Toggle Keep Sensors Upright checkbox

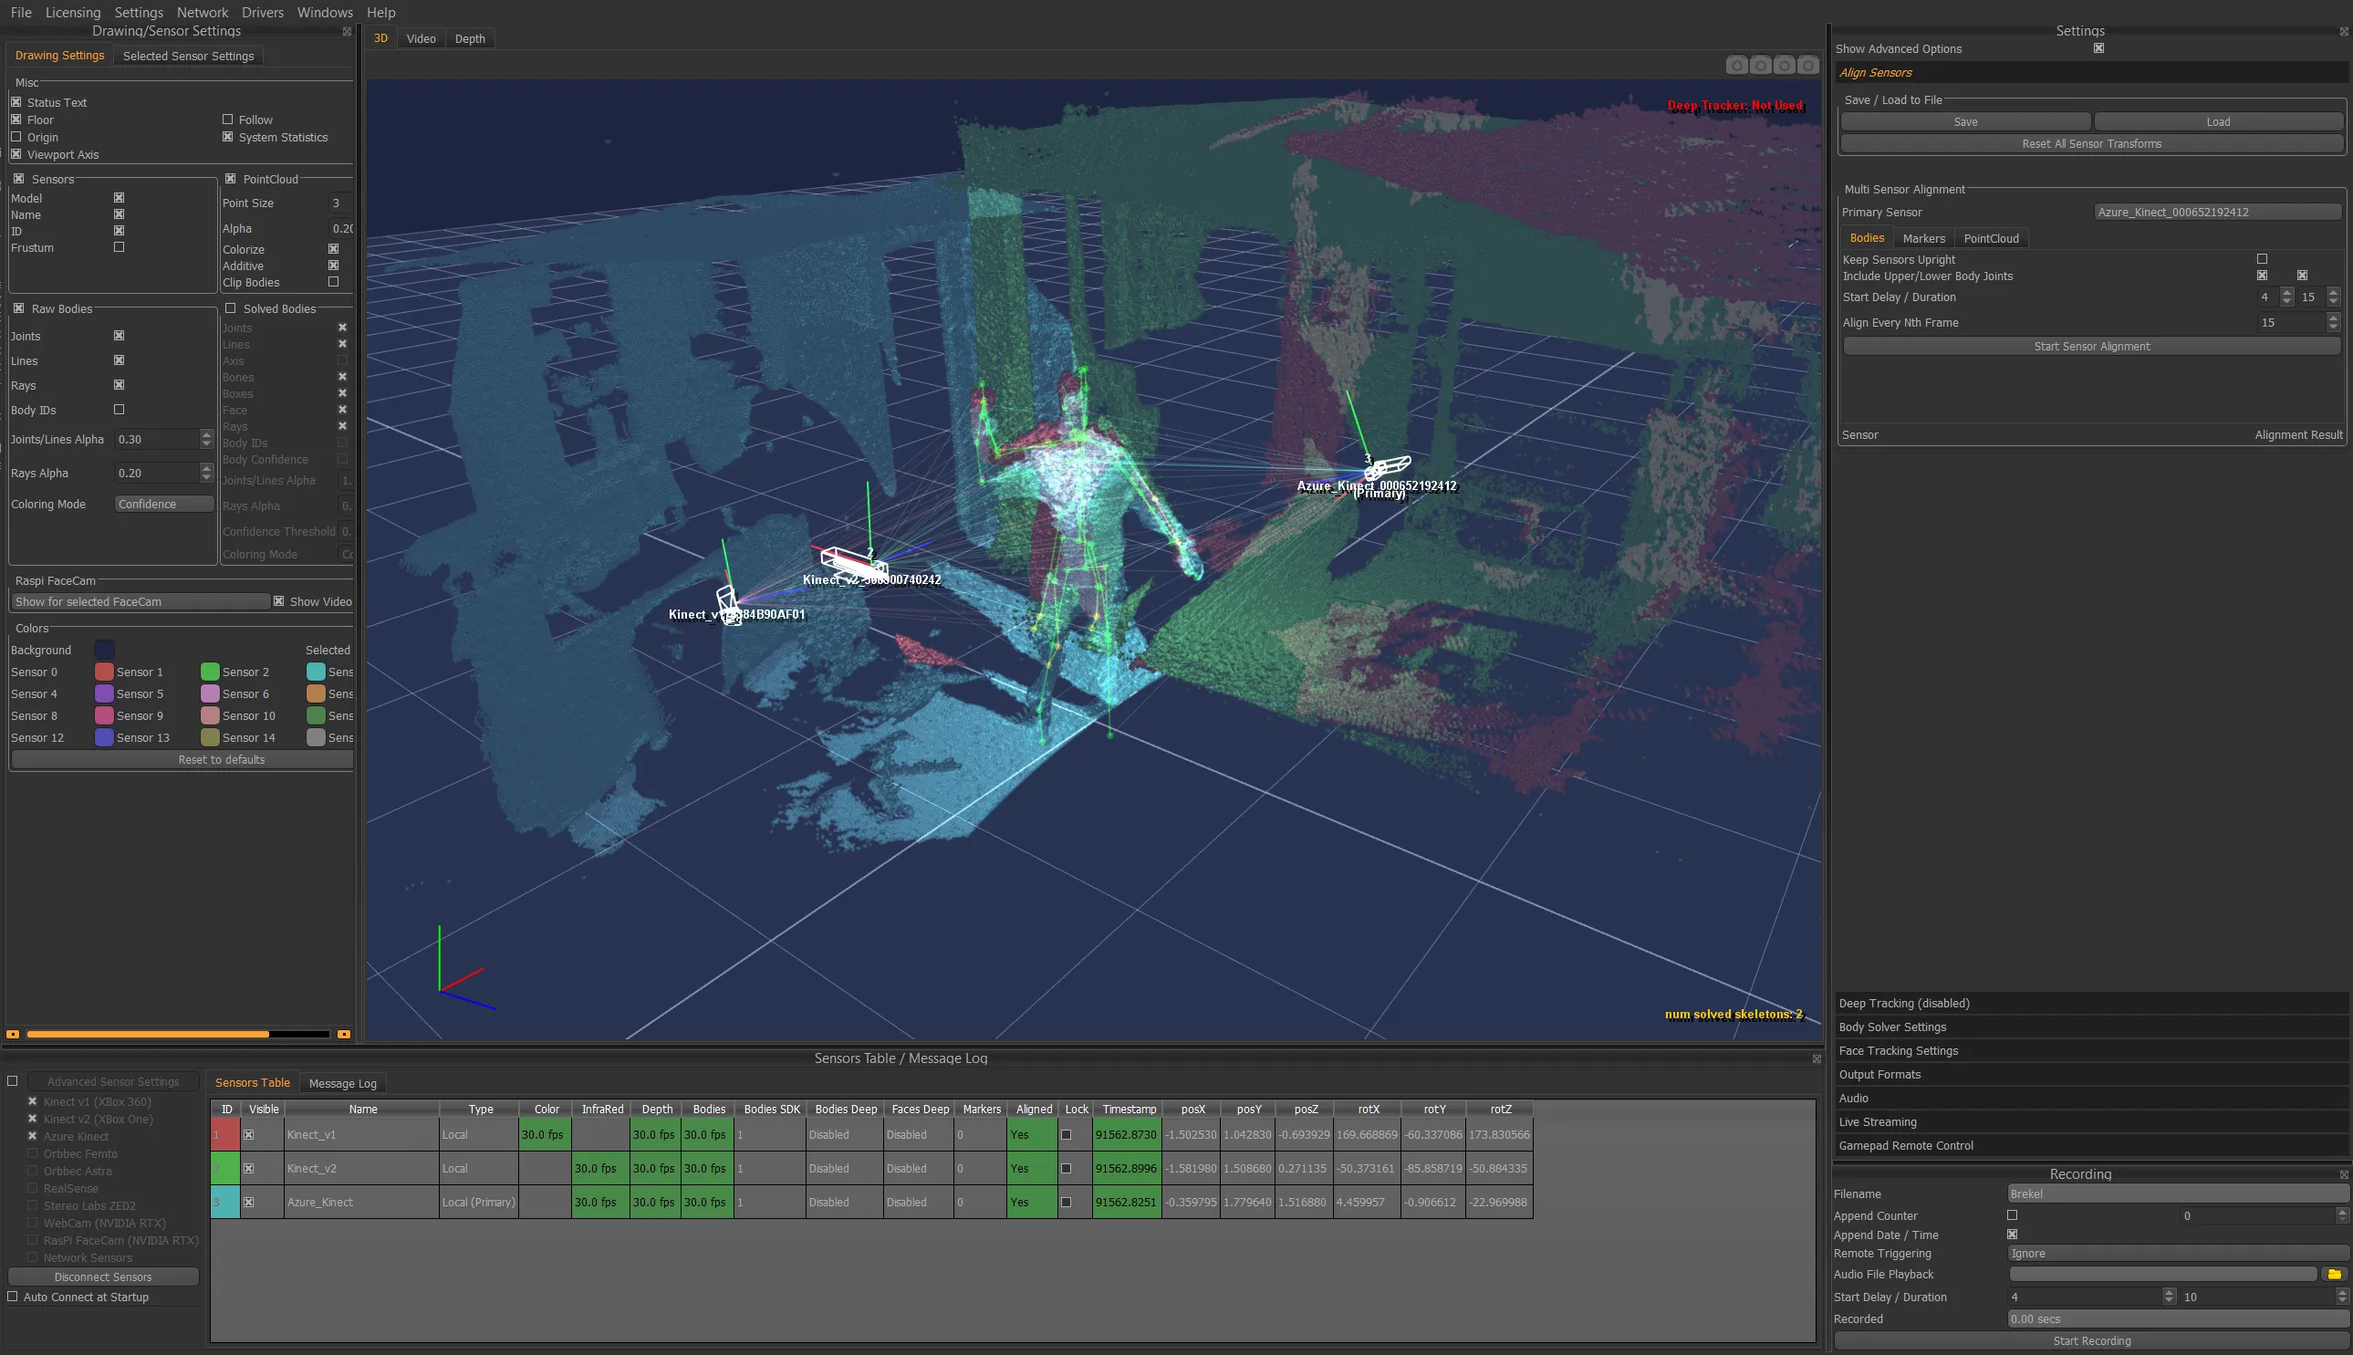(2262, 259)
